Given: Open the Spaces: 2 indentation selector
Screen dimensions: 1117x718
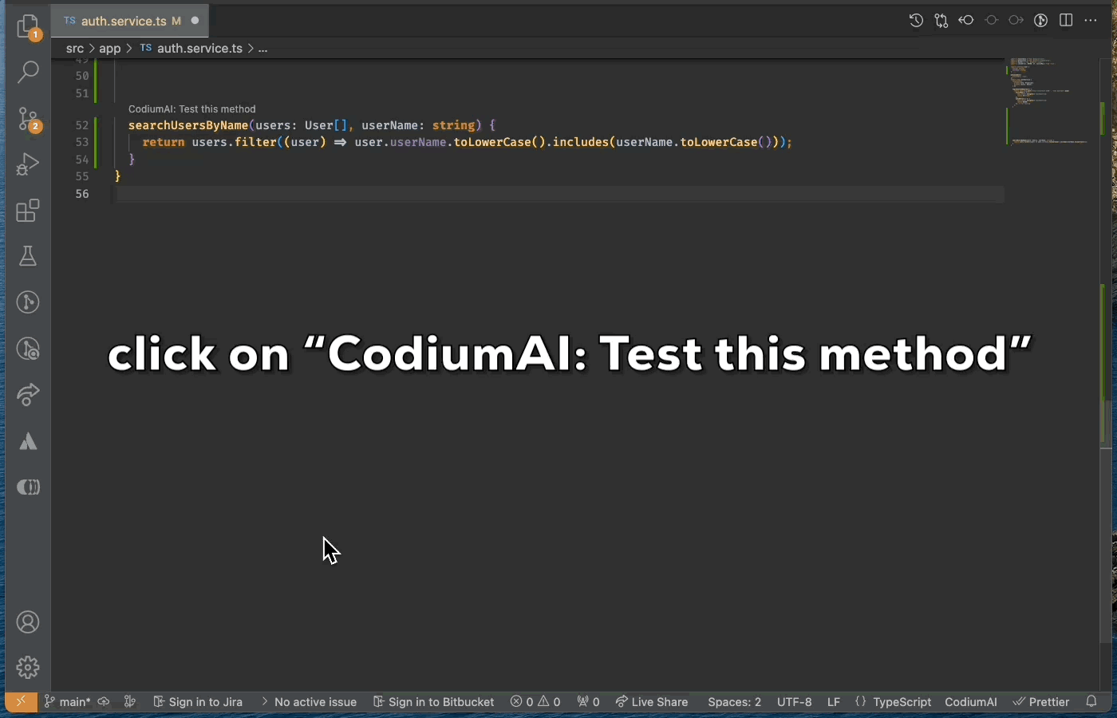Looking at the screenshot, I should (x=734, y=702).
